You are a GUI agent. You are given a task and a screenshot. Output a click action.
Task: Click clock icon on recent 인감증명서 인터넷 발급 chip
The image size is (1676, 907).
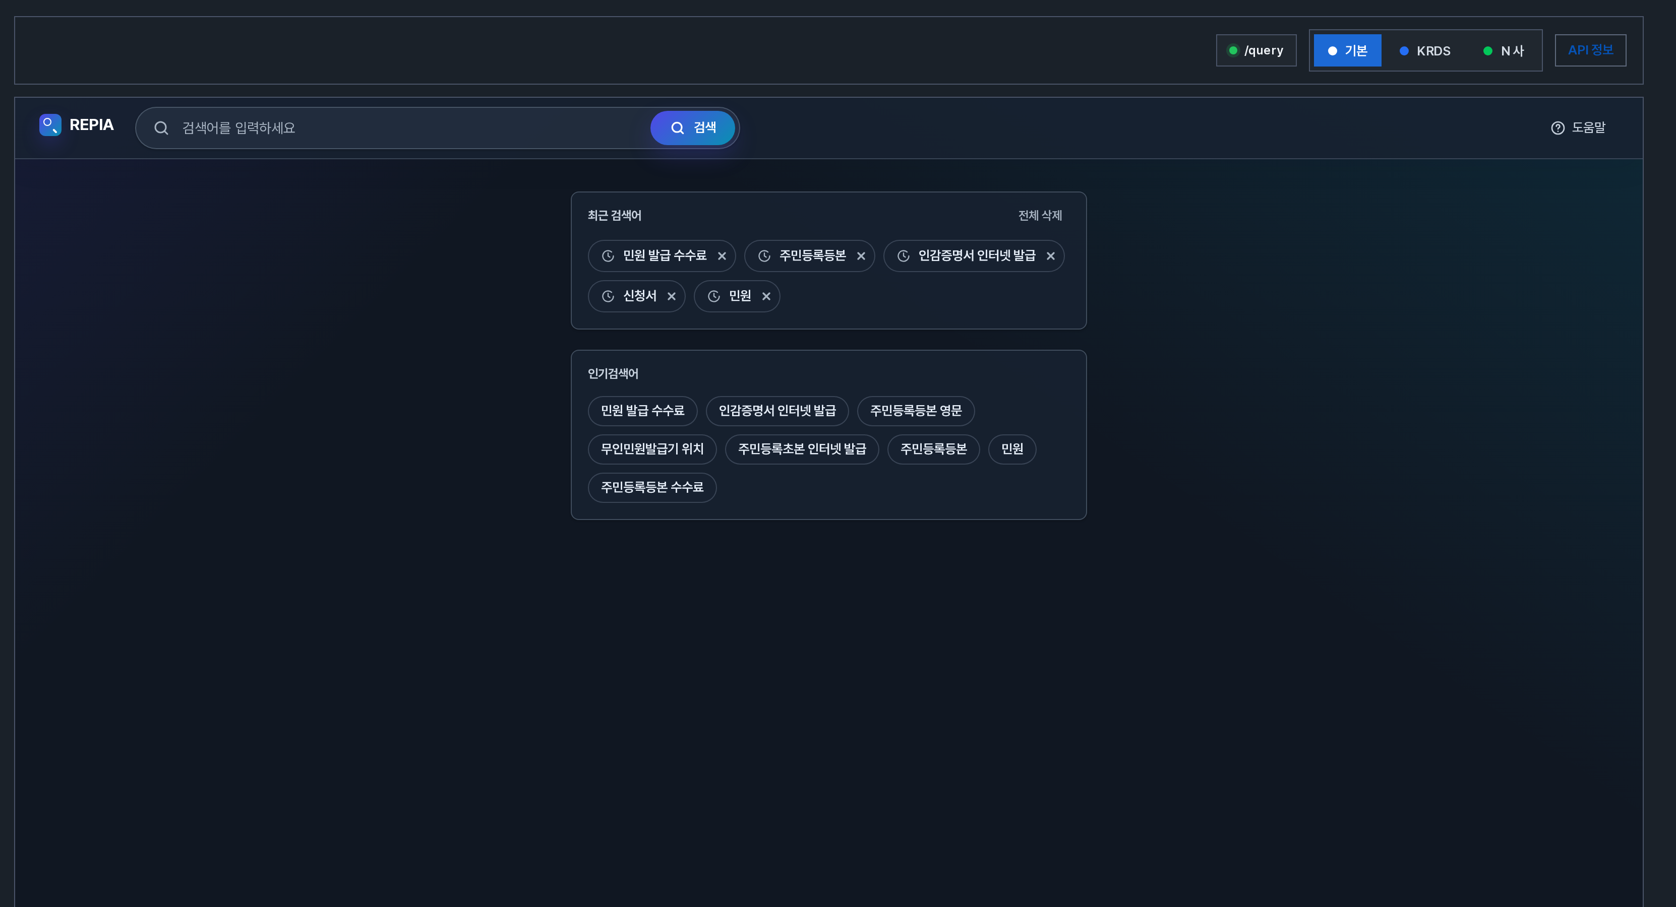coord(903,256)
